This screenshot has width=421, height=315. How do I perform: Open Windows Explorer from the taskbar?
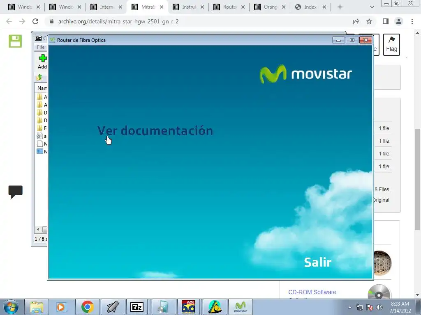pyautogui.click(x=37, y=307)
